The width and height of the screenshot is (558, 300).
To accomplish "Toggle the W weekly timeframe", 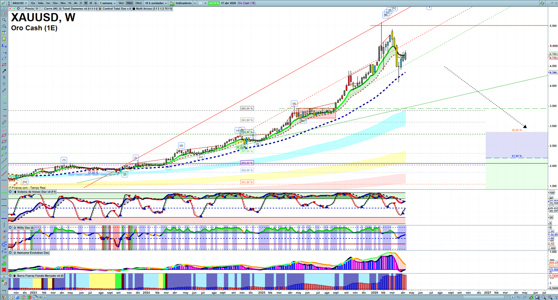I will pyautogui.click(x=86, y=3).
